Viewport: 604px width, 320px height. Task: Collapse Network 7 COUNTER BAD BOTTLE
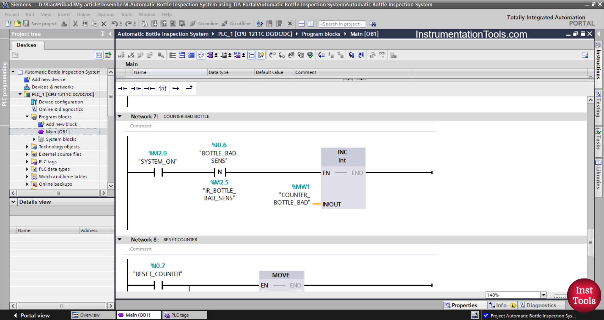(x=120, y=116)
